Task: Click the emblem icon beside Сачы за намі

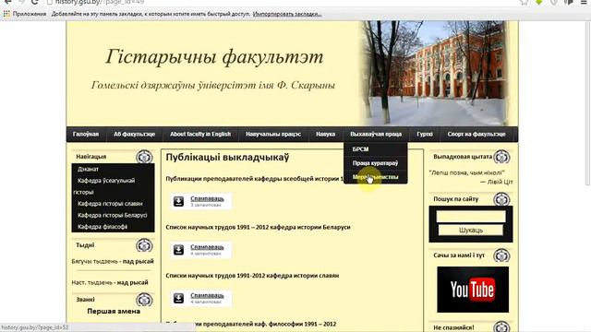Action: [501, 255]
